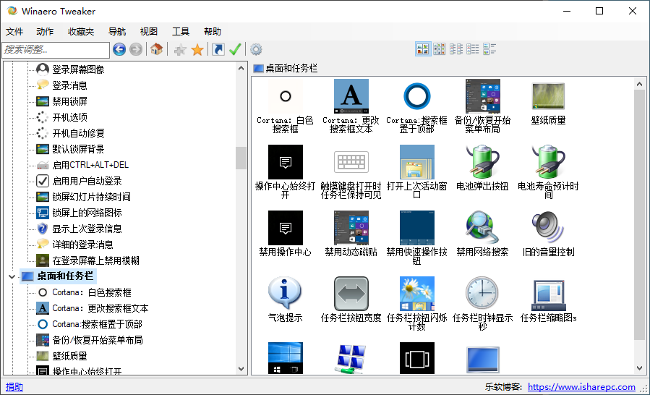Switch to the first large icons view mode
The height and width of the screenshot is (395, 650).
[423, 49]
